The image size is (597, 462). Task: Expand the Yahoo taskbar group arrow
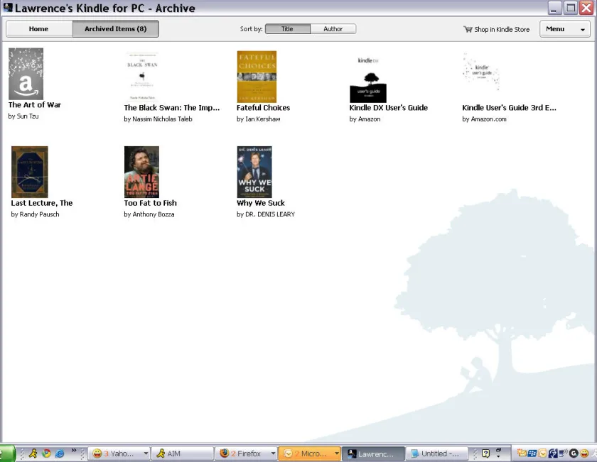click(x=146, y=453)
